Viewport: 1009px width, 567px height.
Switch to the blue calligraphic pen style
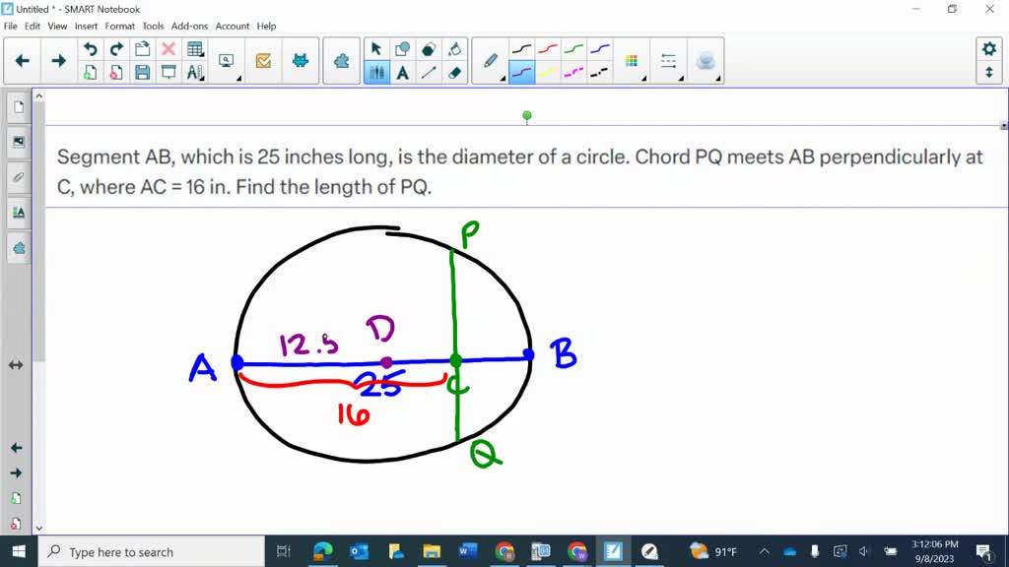(x=522, y=72)
